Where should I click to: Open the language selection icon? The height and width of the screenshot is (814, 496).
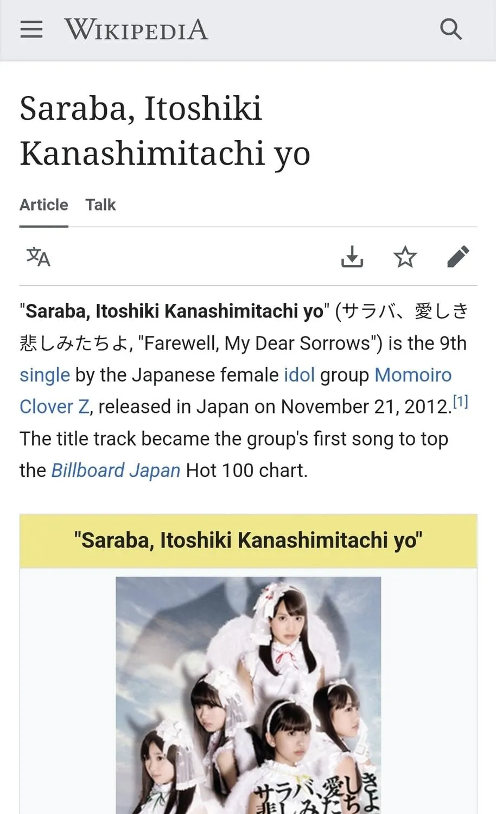click(38, 257)
